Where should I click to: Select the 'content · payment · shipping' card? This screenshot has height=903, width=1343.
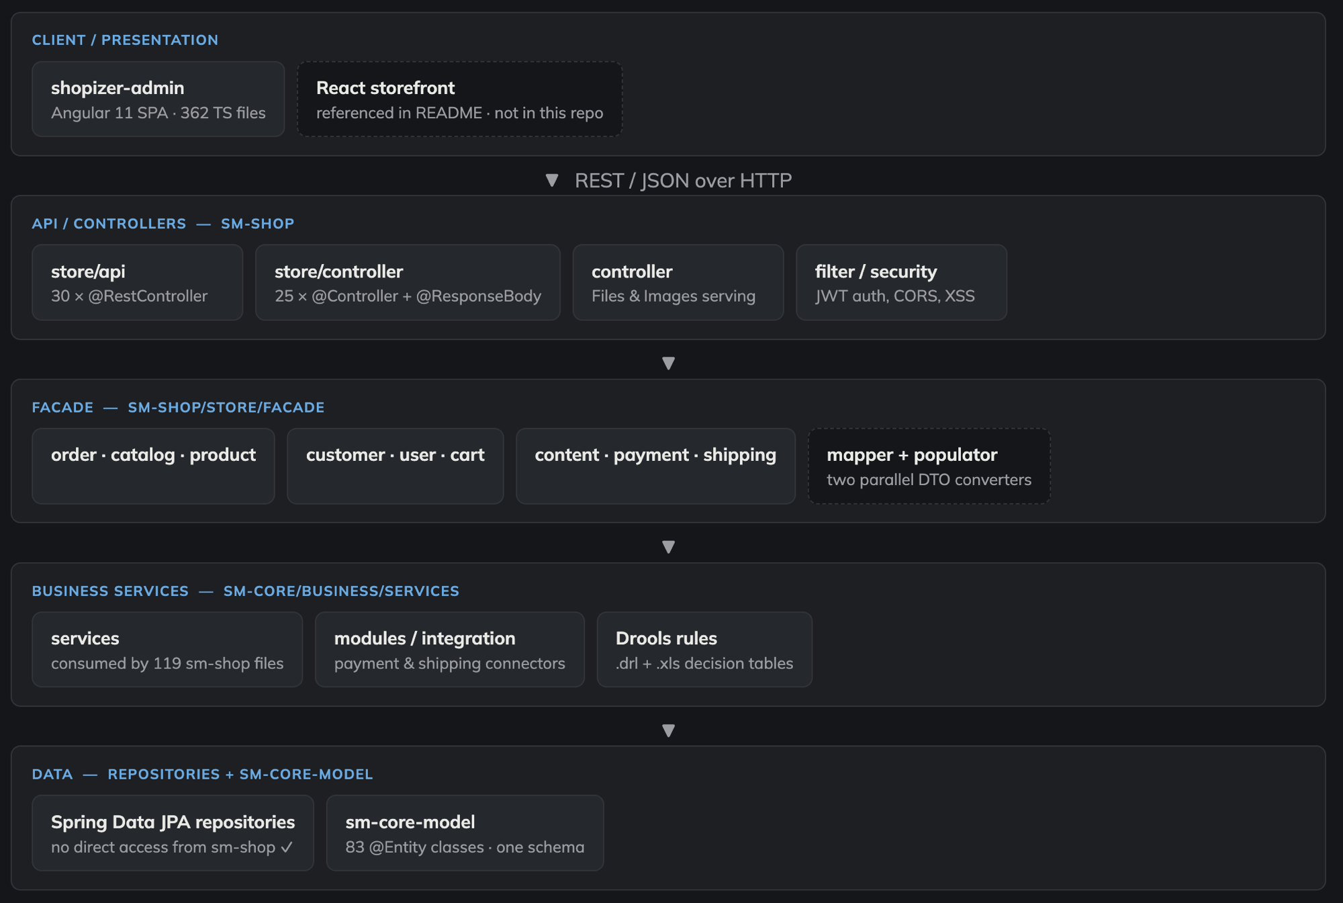pyautogui.click(x=655, y=466)
